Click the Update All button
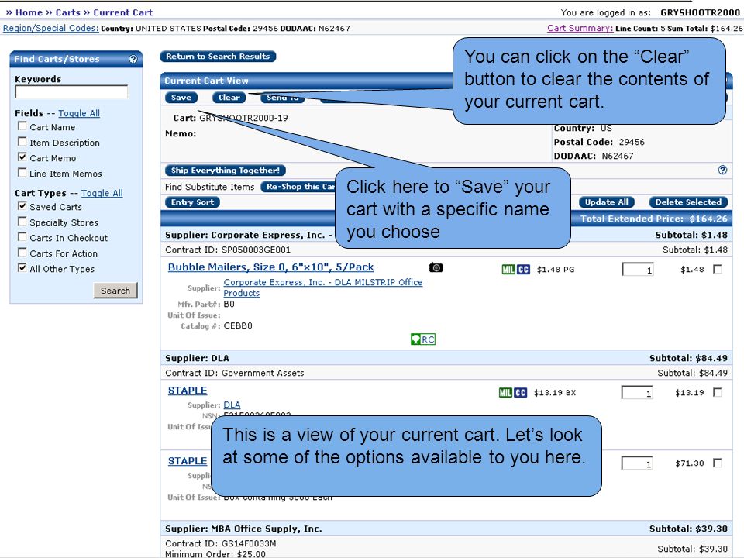 click(606, 202)
